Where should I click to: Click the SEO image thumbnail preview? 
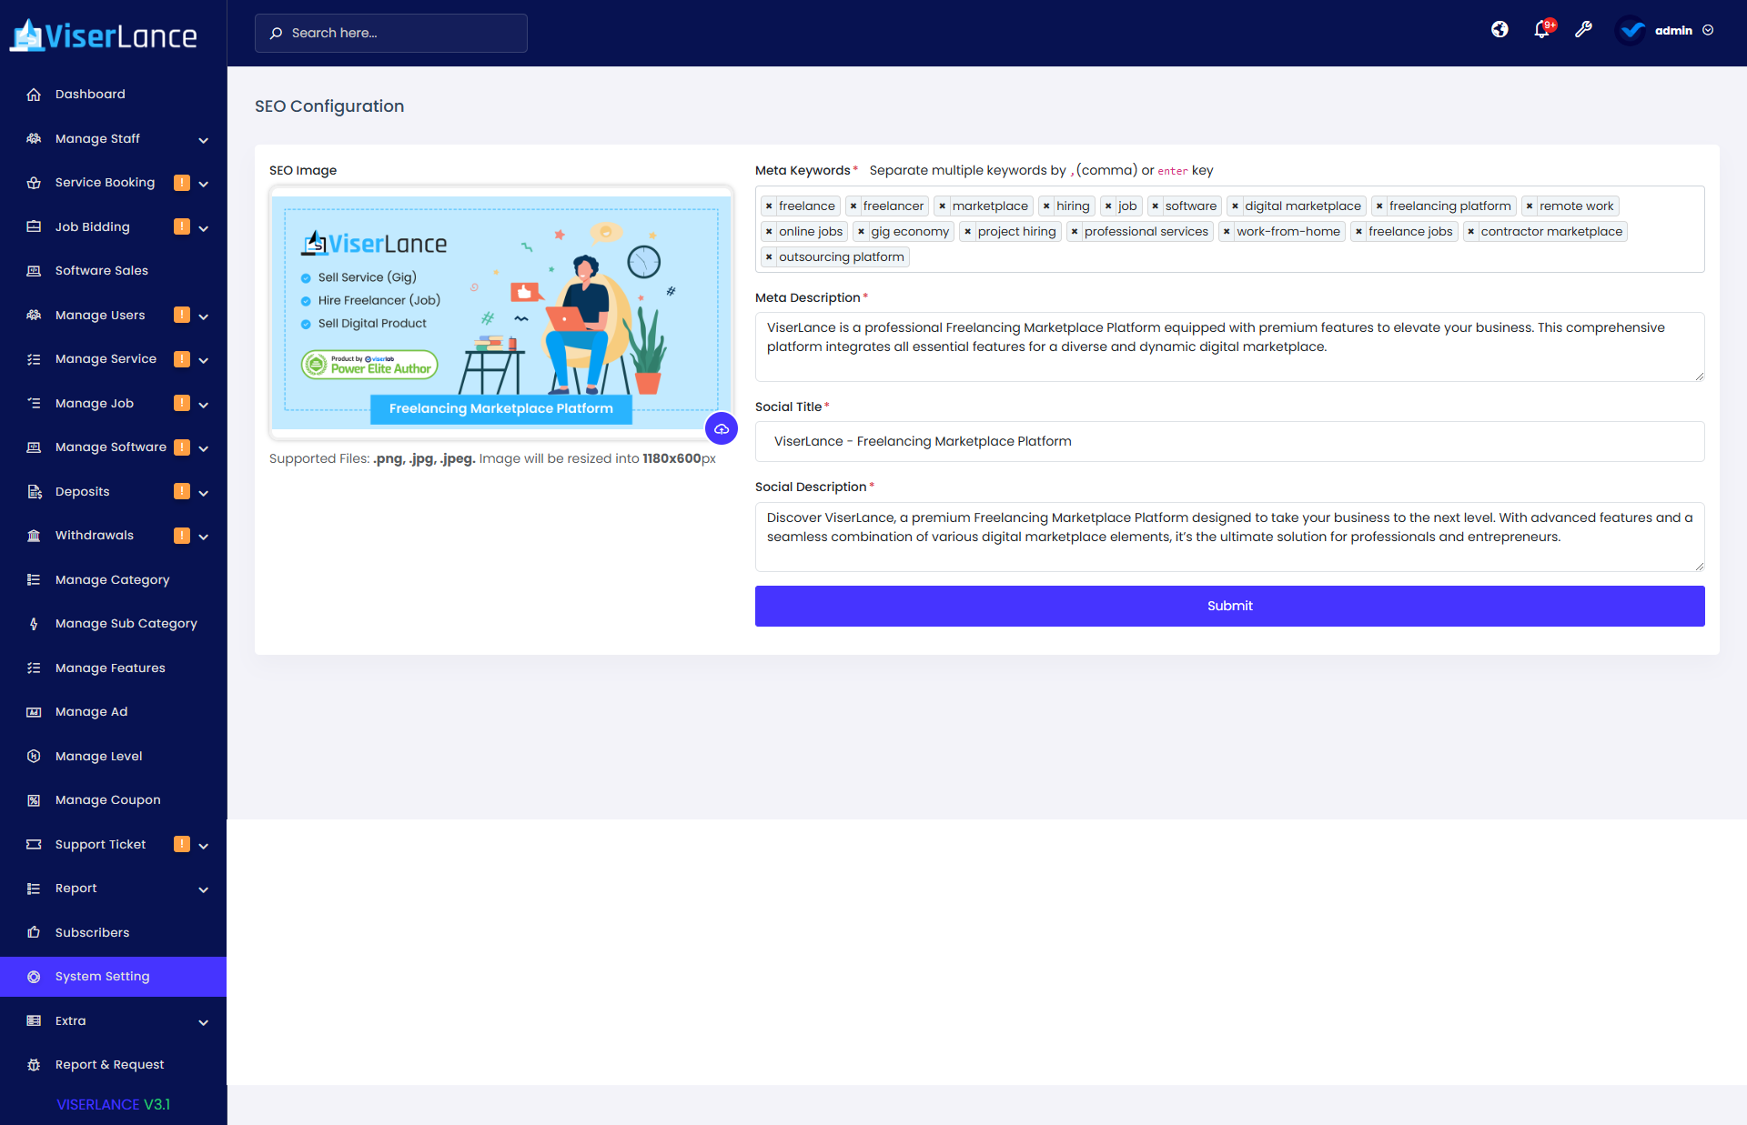[x=500, y=312]
